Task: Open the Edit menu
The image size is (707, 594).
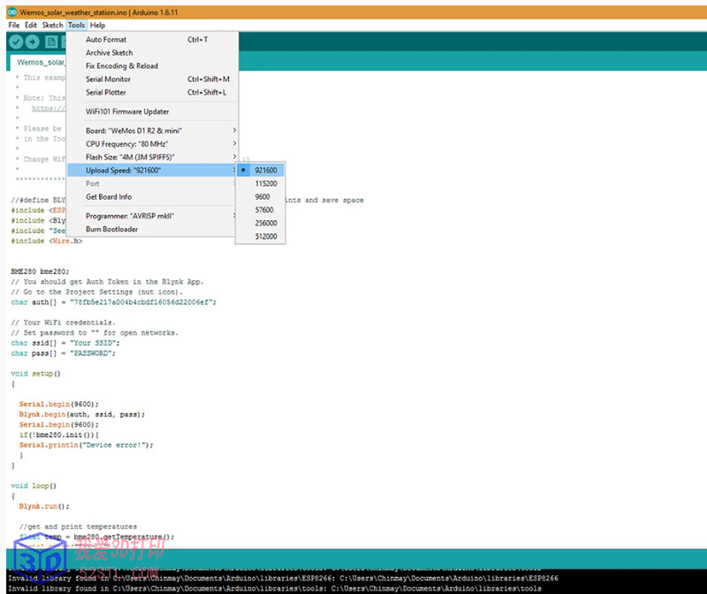Action: (x=31, y=26)
